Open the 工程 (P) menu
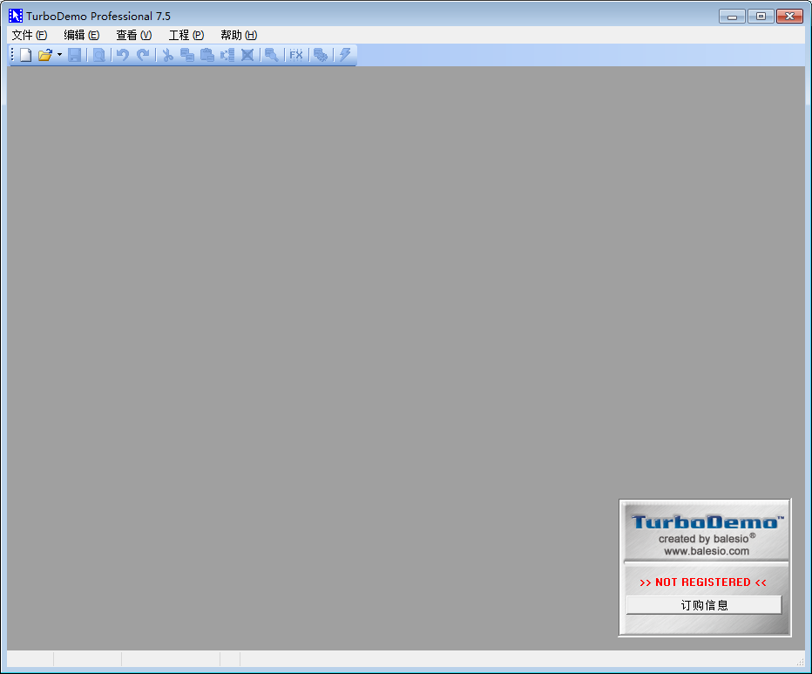The width and height of the screenshot is (812, 674). (186, 35)
